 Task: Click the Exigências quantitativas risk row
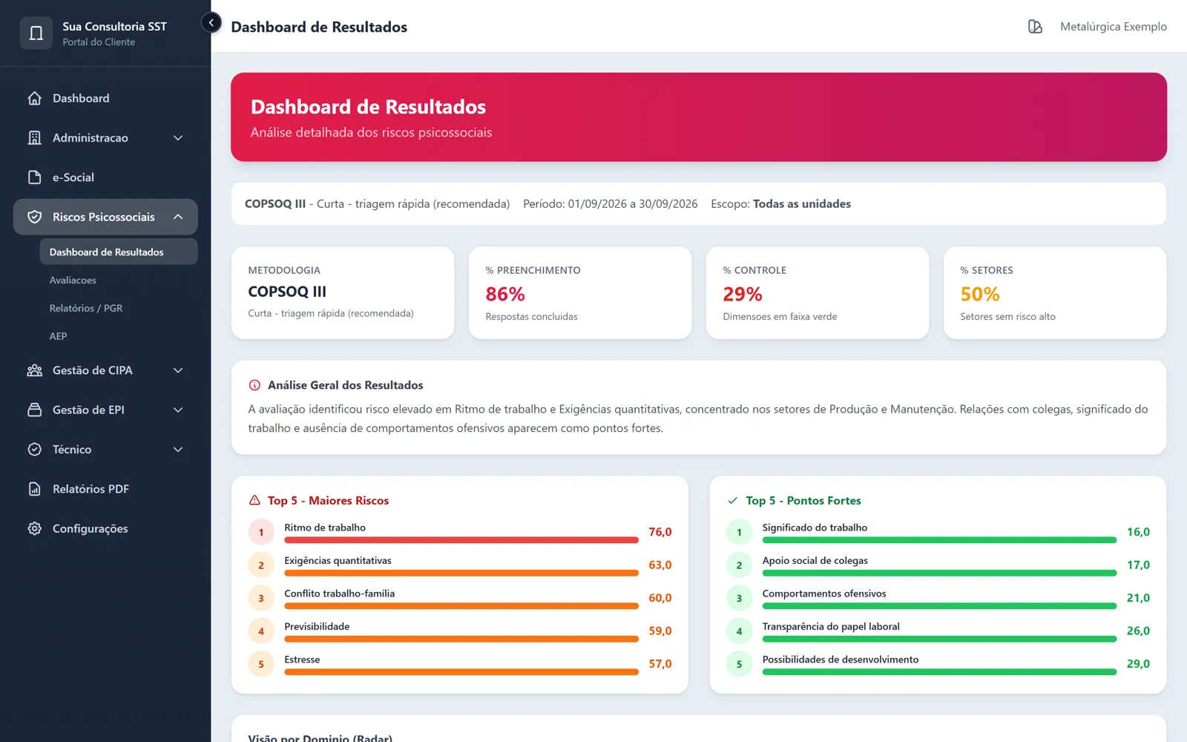[460, 565]
